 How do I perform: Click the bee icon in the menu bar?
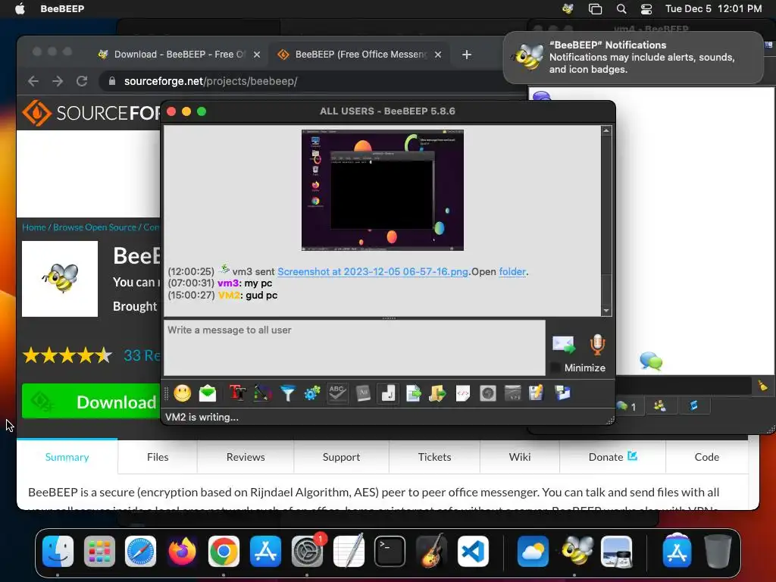568,8
